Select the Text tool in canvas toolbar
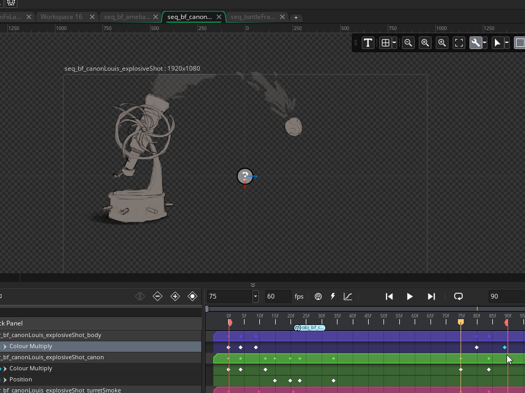This screenshot has height=393, width=525. pyautogui.click(x=368, y=43)
